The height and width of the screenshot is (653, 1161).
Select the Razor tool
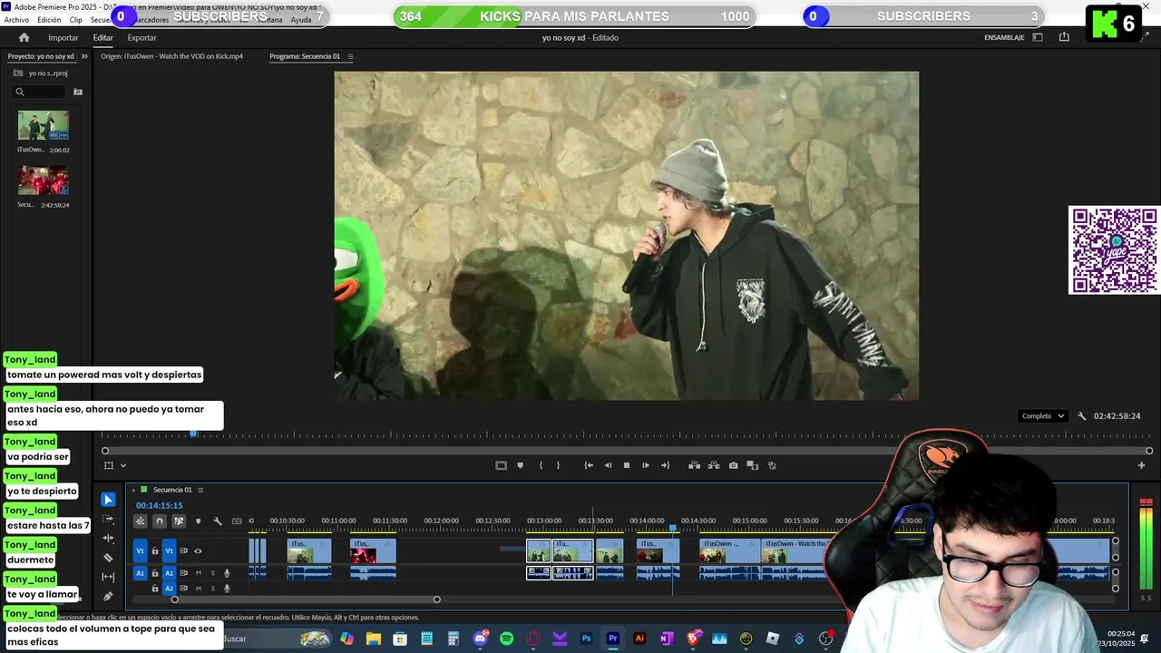click(x=108, y=557)
